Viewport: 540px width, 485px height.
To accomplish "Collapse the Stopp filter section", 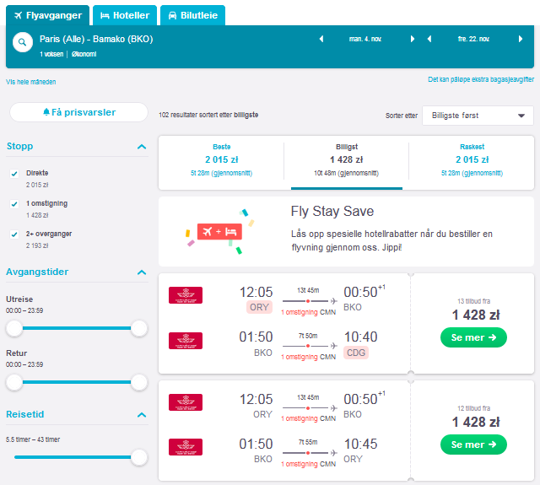I will 142,147.
